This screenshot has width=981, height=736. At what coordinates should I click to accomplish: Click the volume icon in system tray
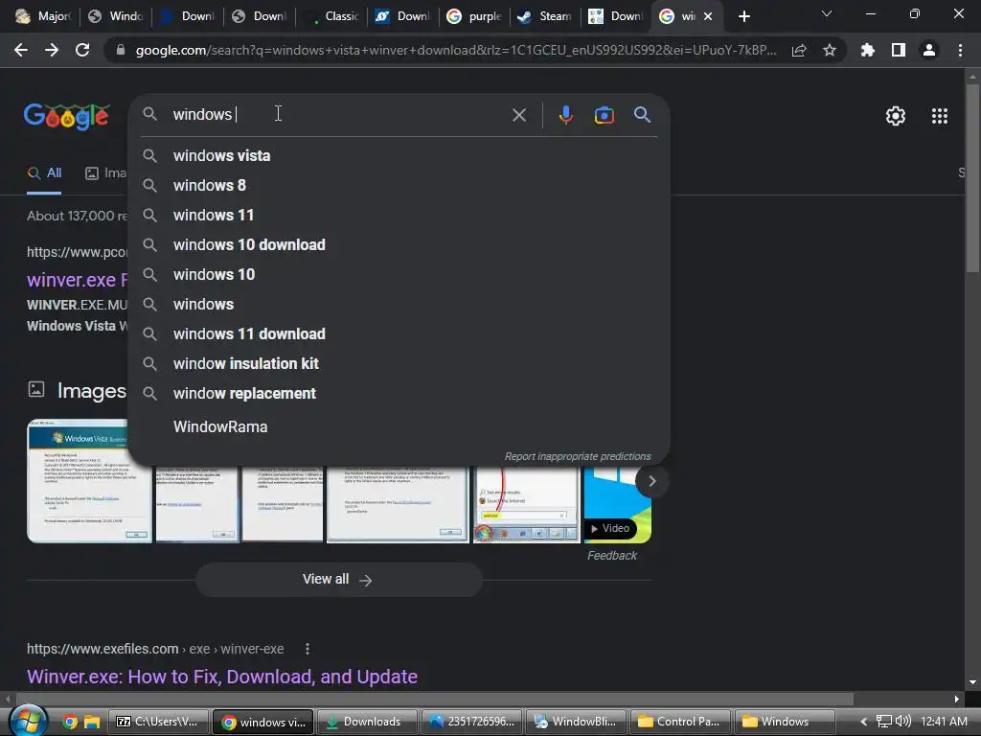pyautogui.click(x=902, y=722)
